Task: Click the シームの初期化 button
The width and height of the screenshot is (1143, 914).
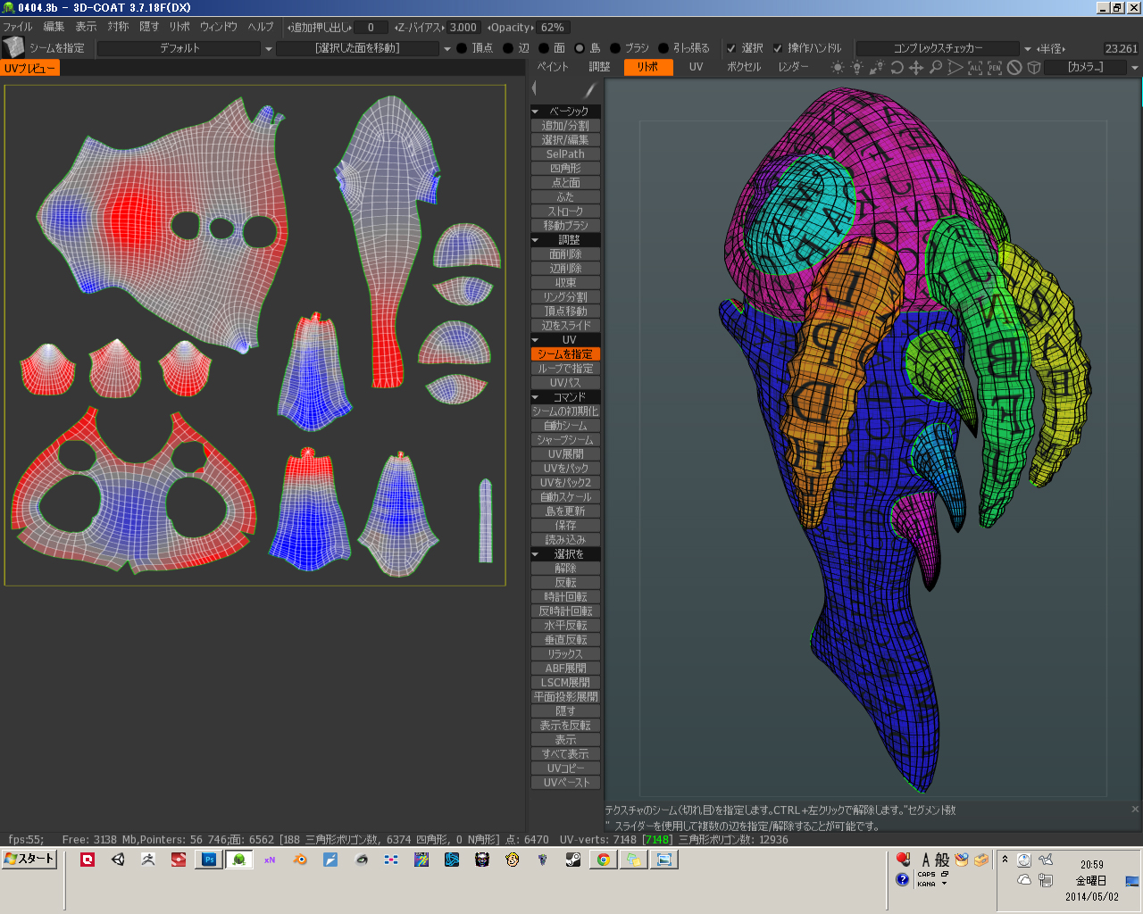Action: click(565, 411)
